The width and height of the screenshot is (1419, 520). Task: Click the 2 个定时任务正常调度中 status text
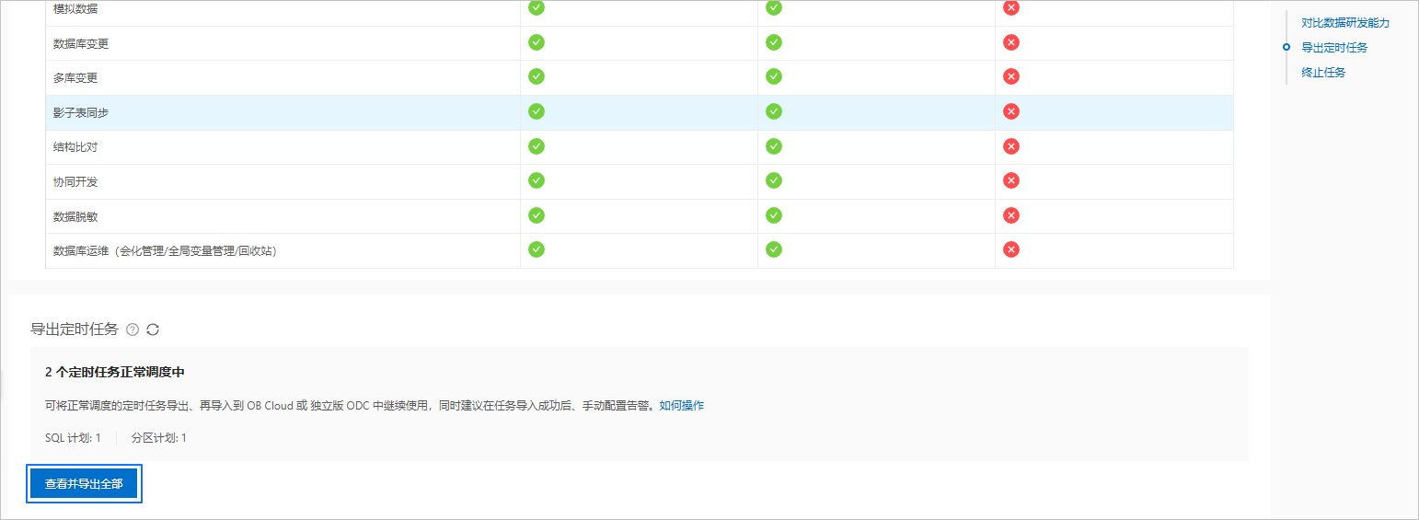[x=115, y=373]
